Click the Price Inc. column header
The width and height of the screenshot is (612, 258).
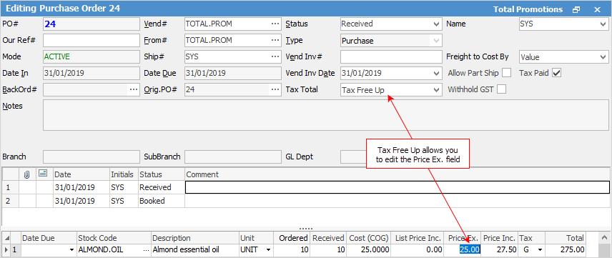point(500,238)
